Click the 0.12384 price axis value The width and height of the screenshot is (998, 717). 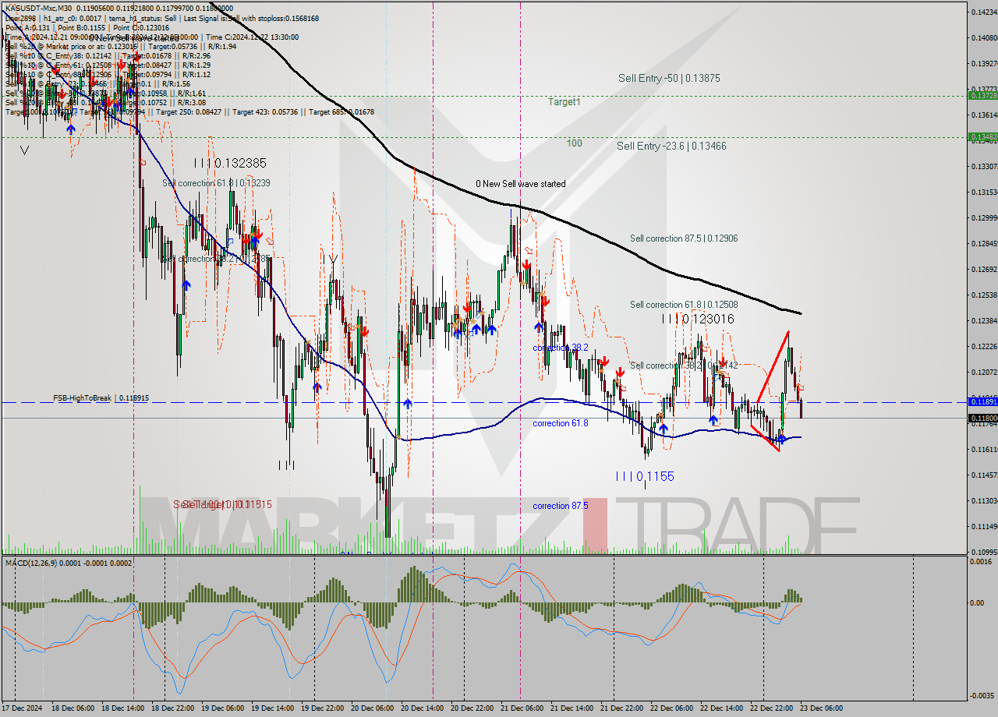pos(984,320)
